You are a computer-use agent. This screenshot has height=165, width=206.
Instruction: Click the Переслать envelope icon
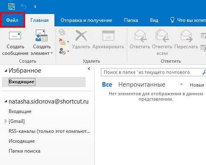tap(186, 36)
